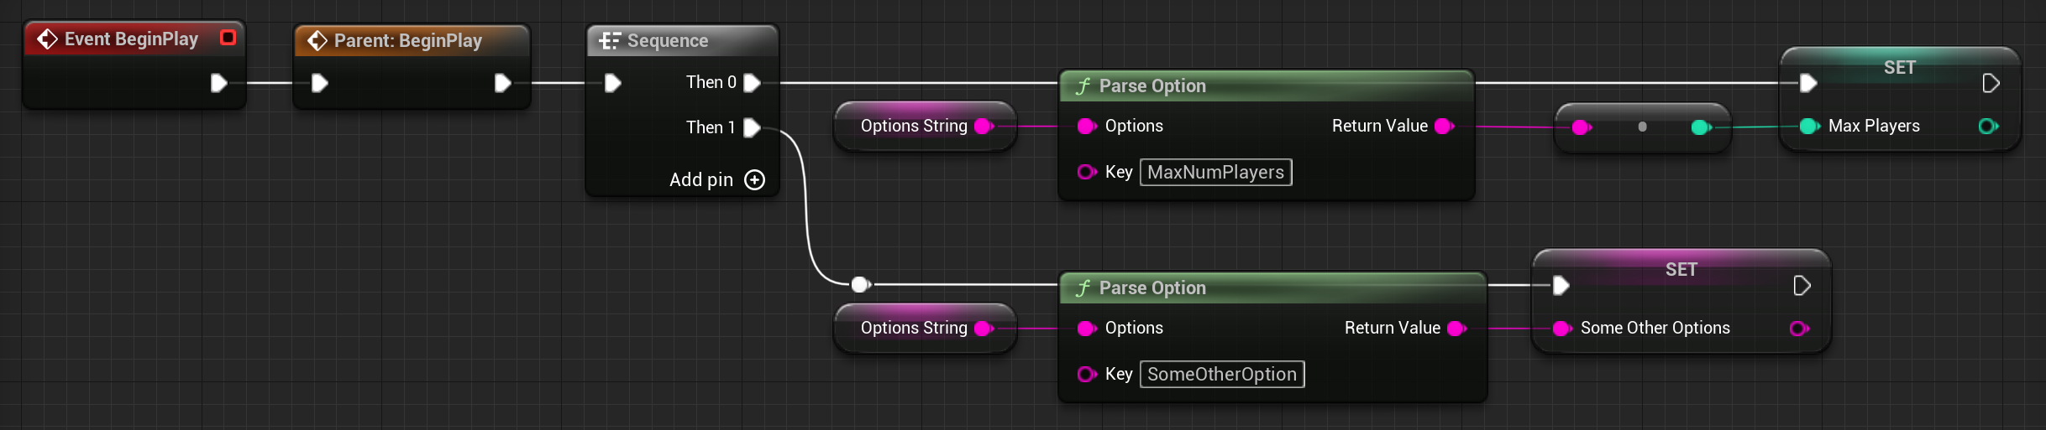
Task: Click the Key input pin for SomeOtherOption
Action: tap(1087, 374)
